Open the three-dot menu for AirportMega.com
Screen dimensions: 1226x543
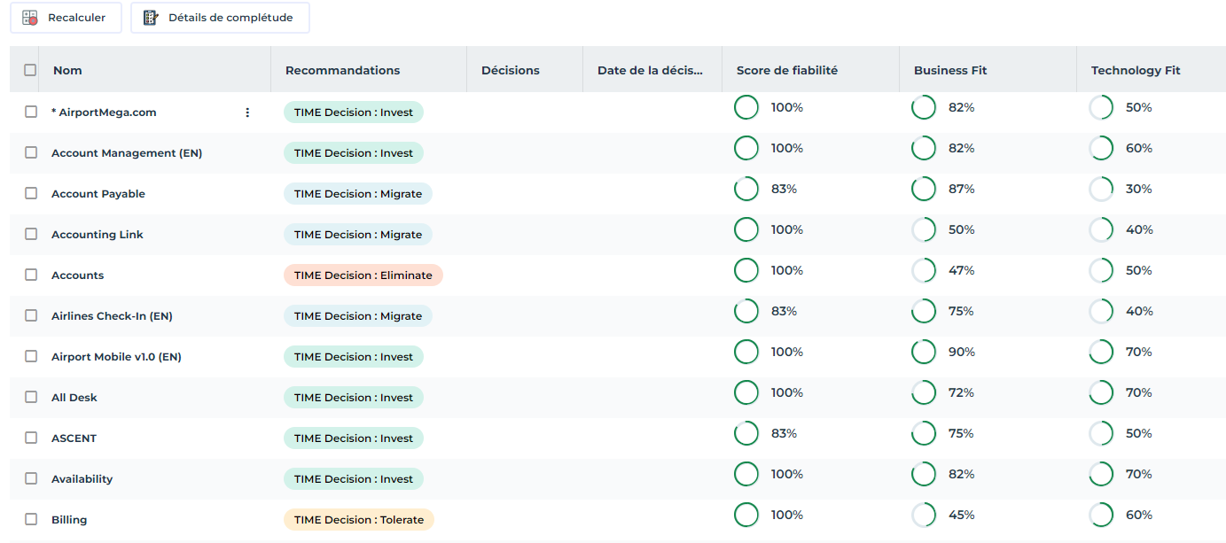(247, 112)
